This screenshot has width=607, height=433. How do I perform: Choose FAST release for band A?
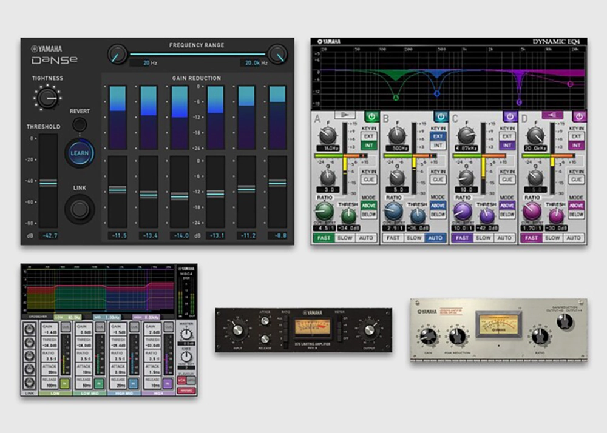(324, 238)
